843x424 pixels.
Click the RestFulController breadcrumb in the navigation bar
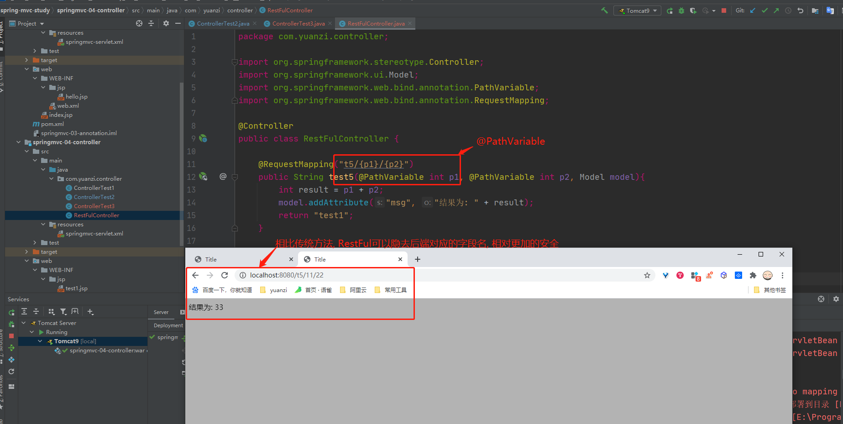pyautogui.click(x=286, y=10)
